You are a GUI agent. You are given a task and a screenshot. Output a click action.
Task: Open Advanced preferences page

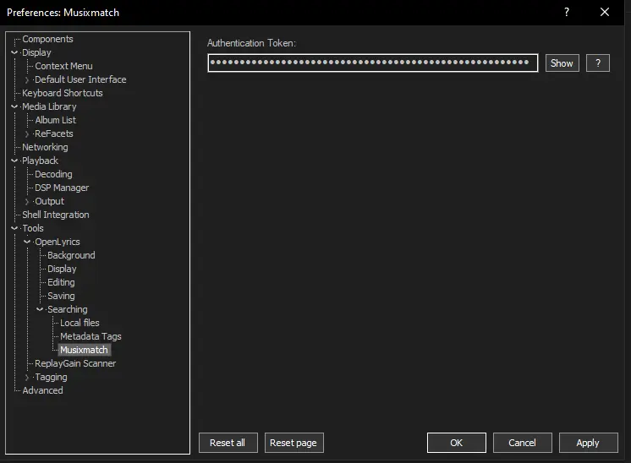tap(42, 390)
